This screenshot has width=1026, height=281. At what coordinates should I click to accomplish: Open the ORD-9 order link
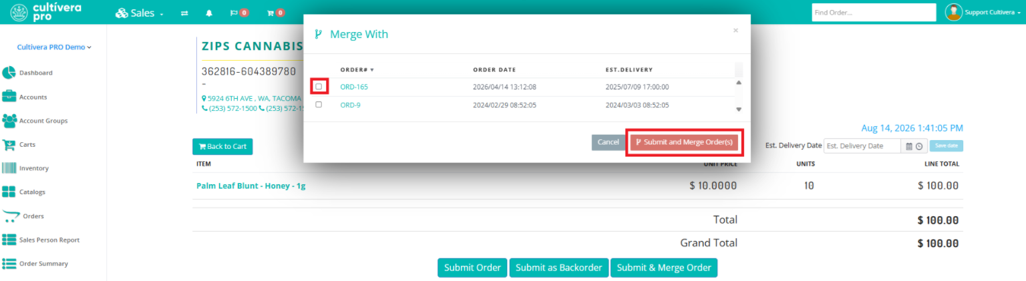click(350, 105)
